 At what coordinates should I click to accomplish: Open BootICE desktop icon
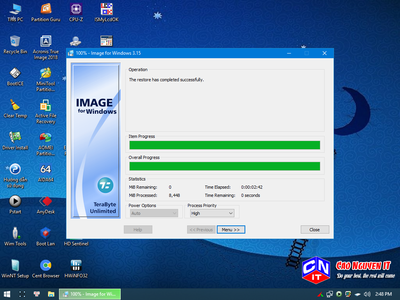coord(15,77)
